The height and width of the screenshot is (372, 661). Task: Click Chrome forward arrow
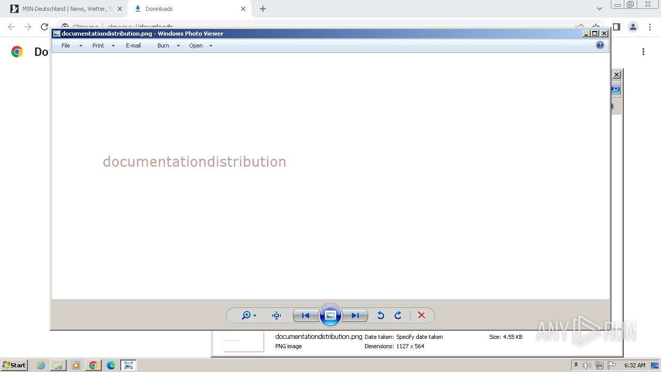tap(28, 27)
